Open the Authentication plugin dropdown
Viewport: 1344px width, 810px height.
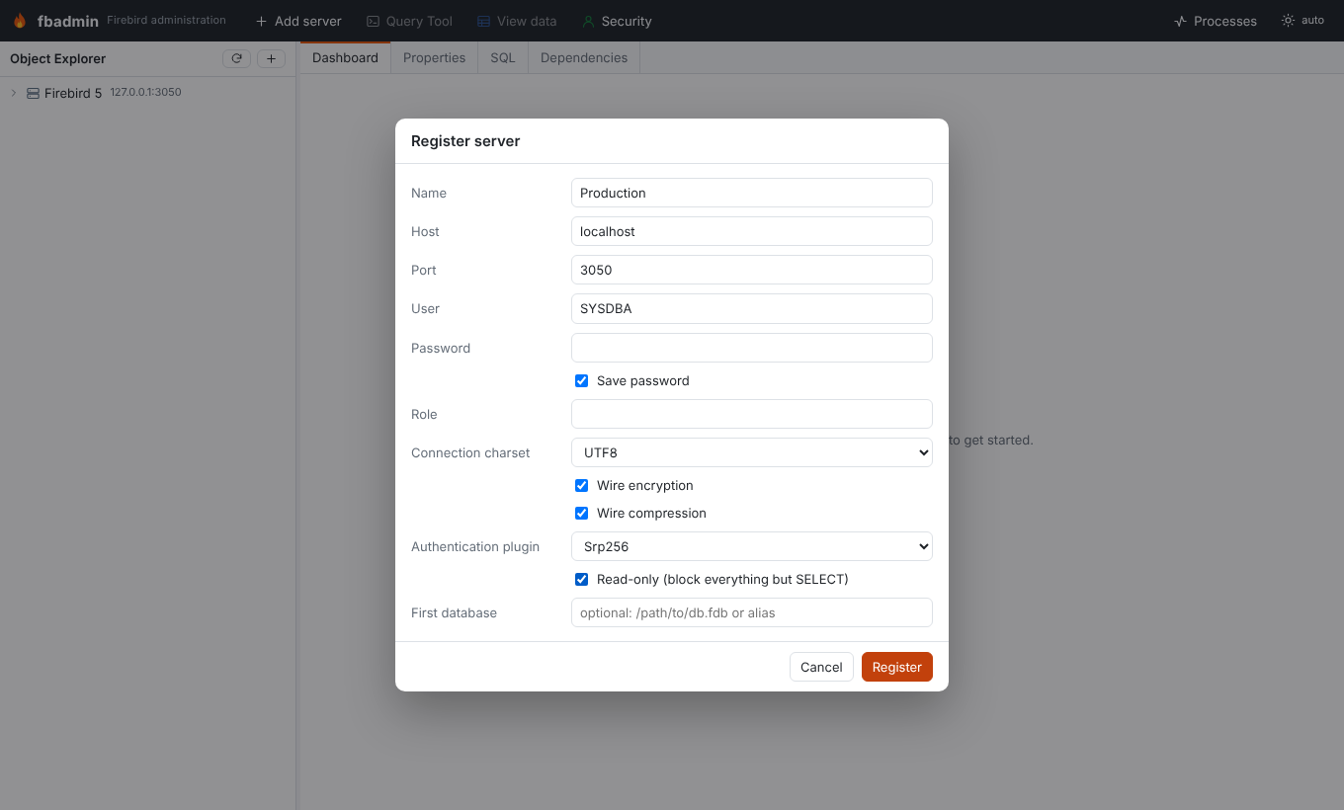[752, 546]
